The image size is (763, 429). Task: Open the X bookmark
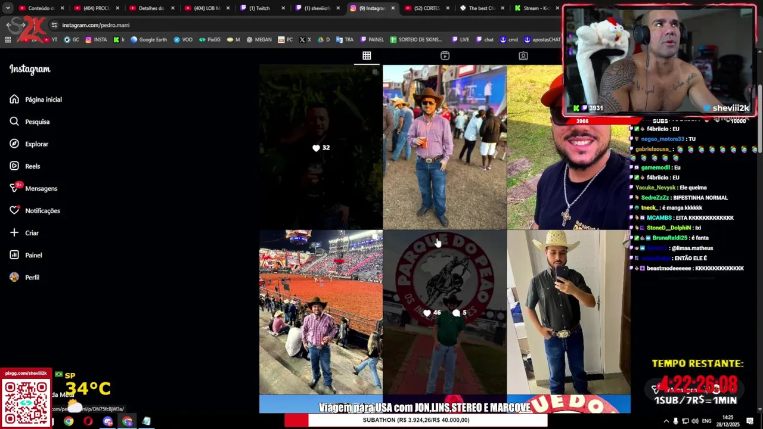(305, 40)
